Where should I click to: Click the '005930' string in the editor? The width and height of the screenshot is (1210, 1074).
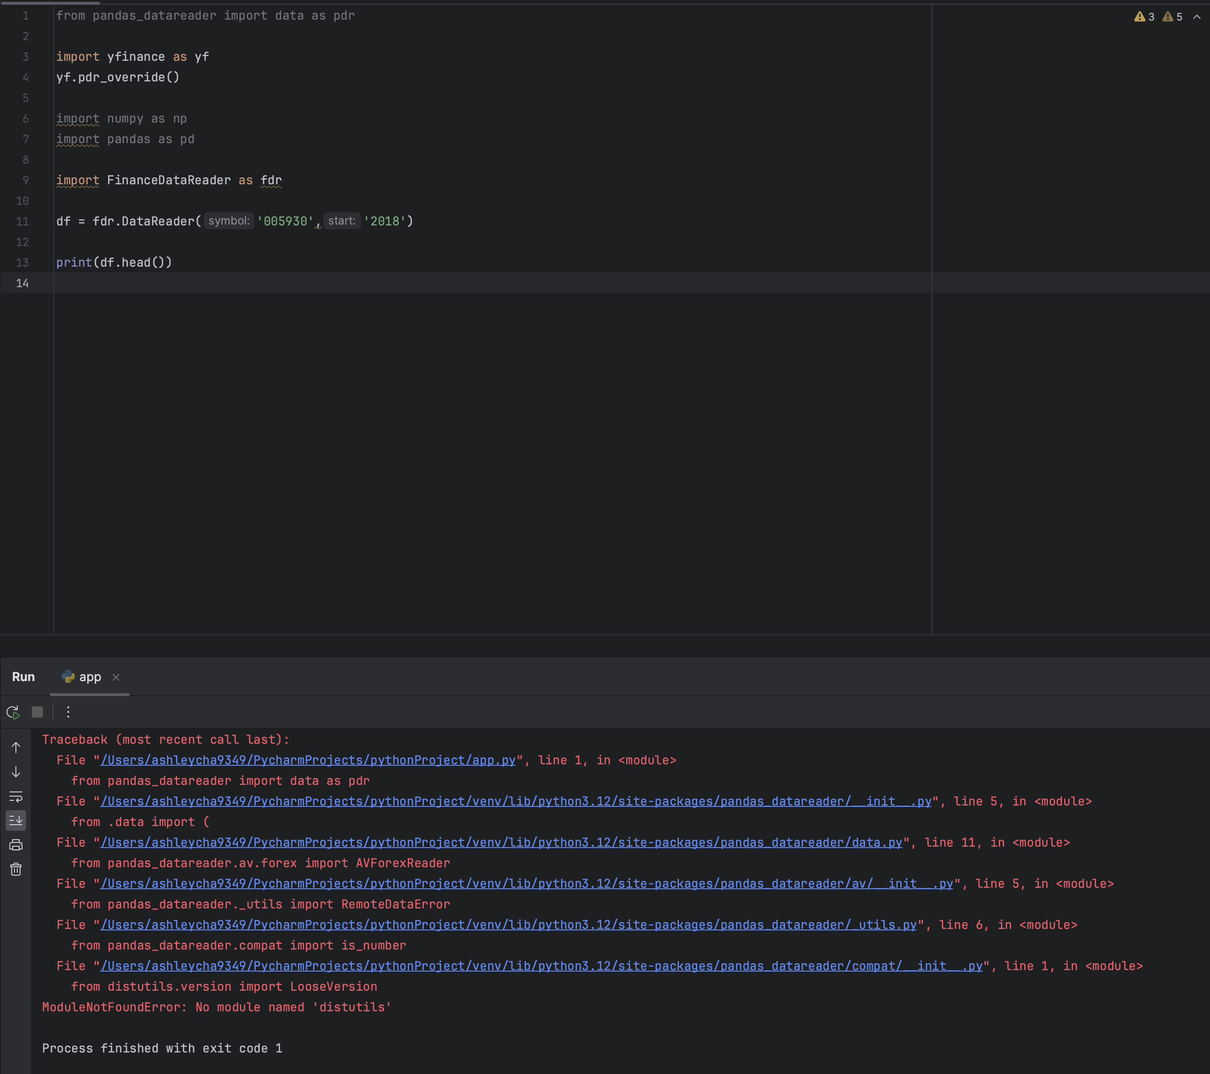285,222
